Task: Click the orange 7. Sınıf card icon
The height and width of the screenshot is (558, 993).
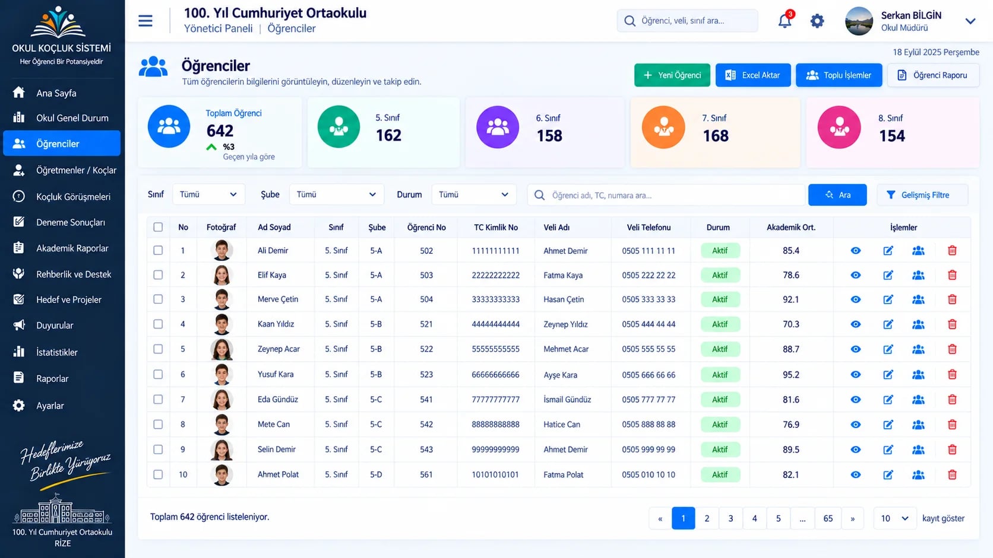Action: (663, 127)
